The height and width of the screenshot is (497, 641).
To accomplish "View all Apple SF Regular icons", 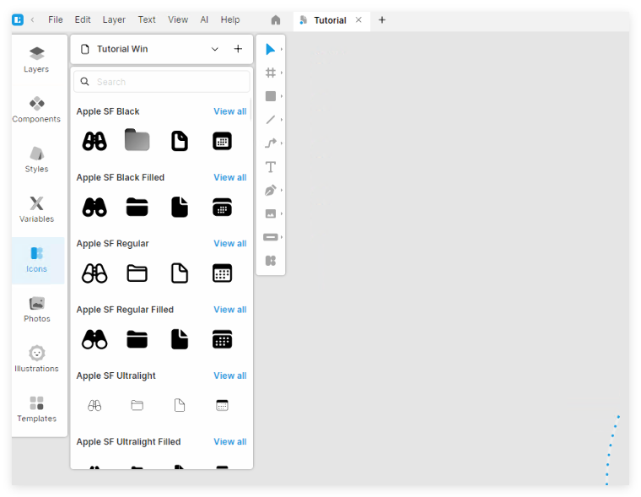I will click(x=230, y=243).
